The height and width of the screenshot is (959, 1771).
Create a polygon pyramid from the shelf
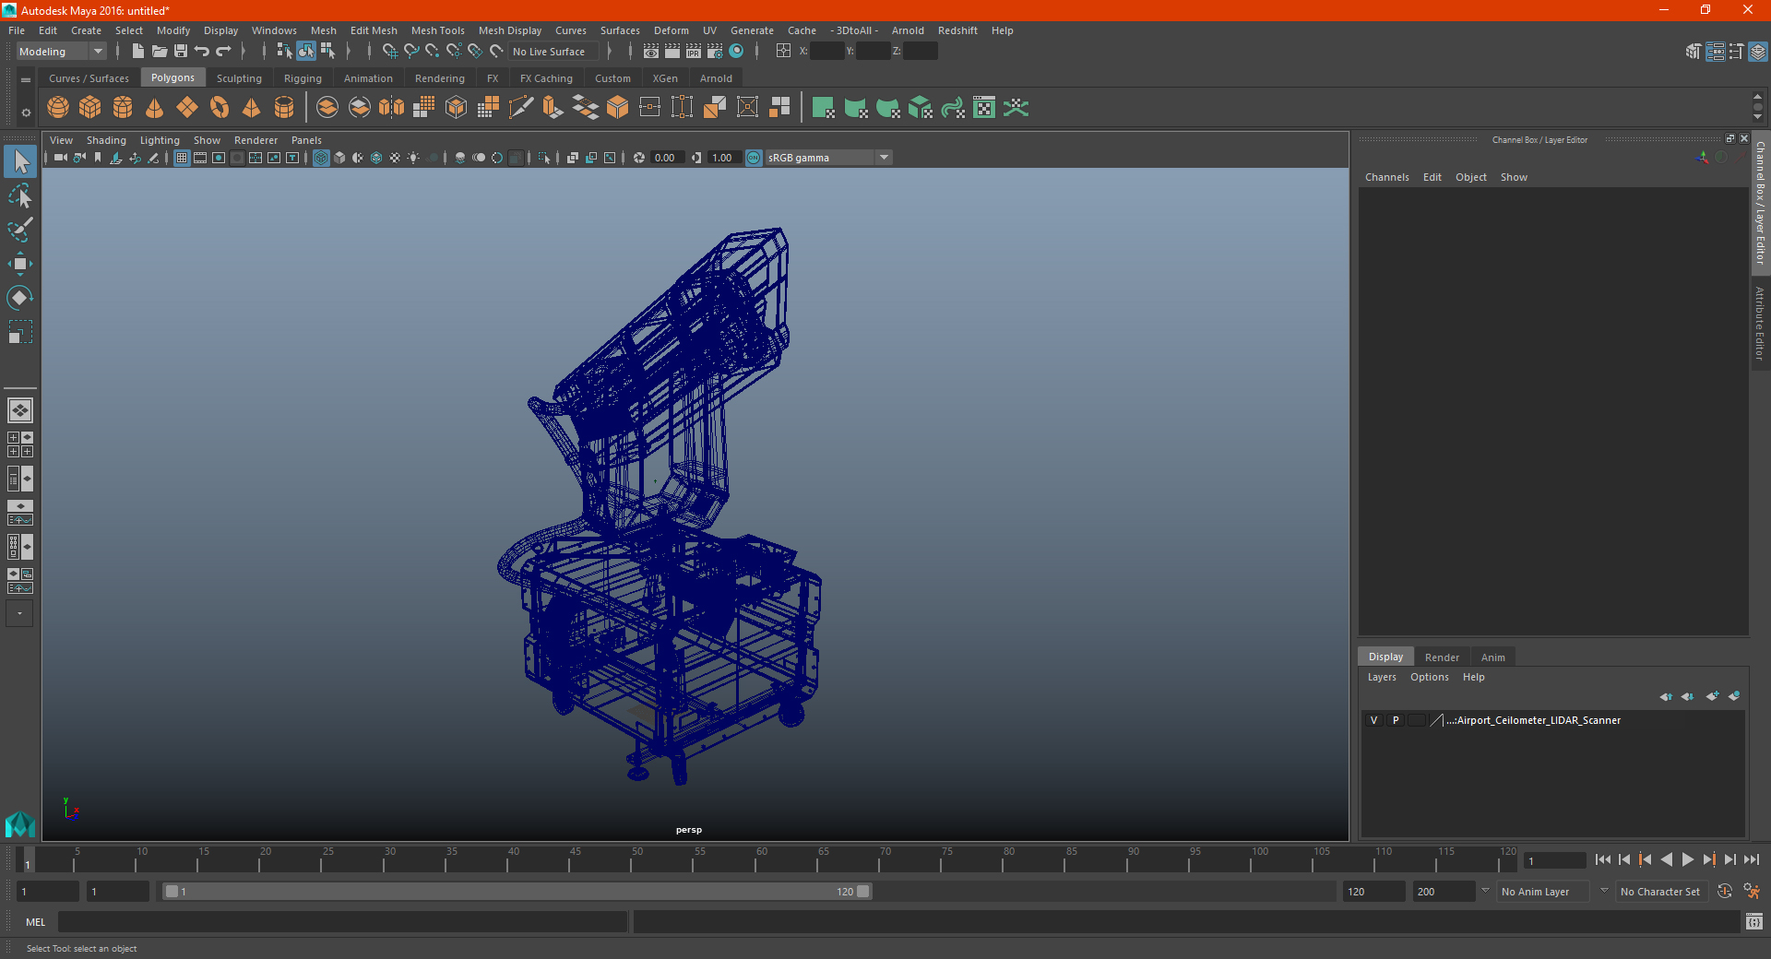(252, 108)
